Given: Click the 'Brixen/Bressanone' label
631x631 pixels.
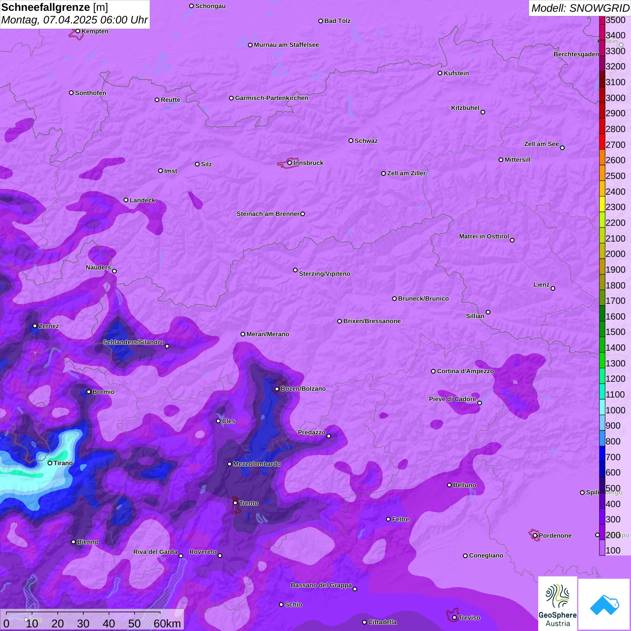Looking at the screenshot, I should click(x=372, y=321).
